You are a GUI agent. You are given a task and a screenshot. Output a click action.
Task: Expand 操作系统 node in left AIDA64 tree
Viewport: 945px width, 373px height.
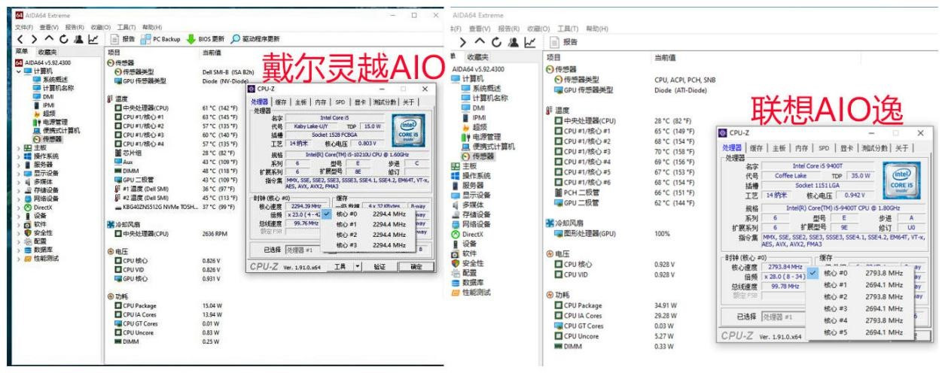18,156
